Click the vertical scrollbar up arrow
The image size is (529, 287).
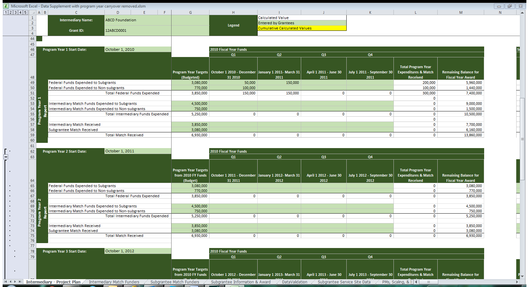tap(522, 13)
